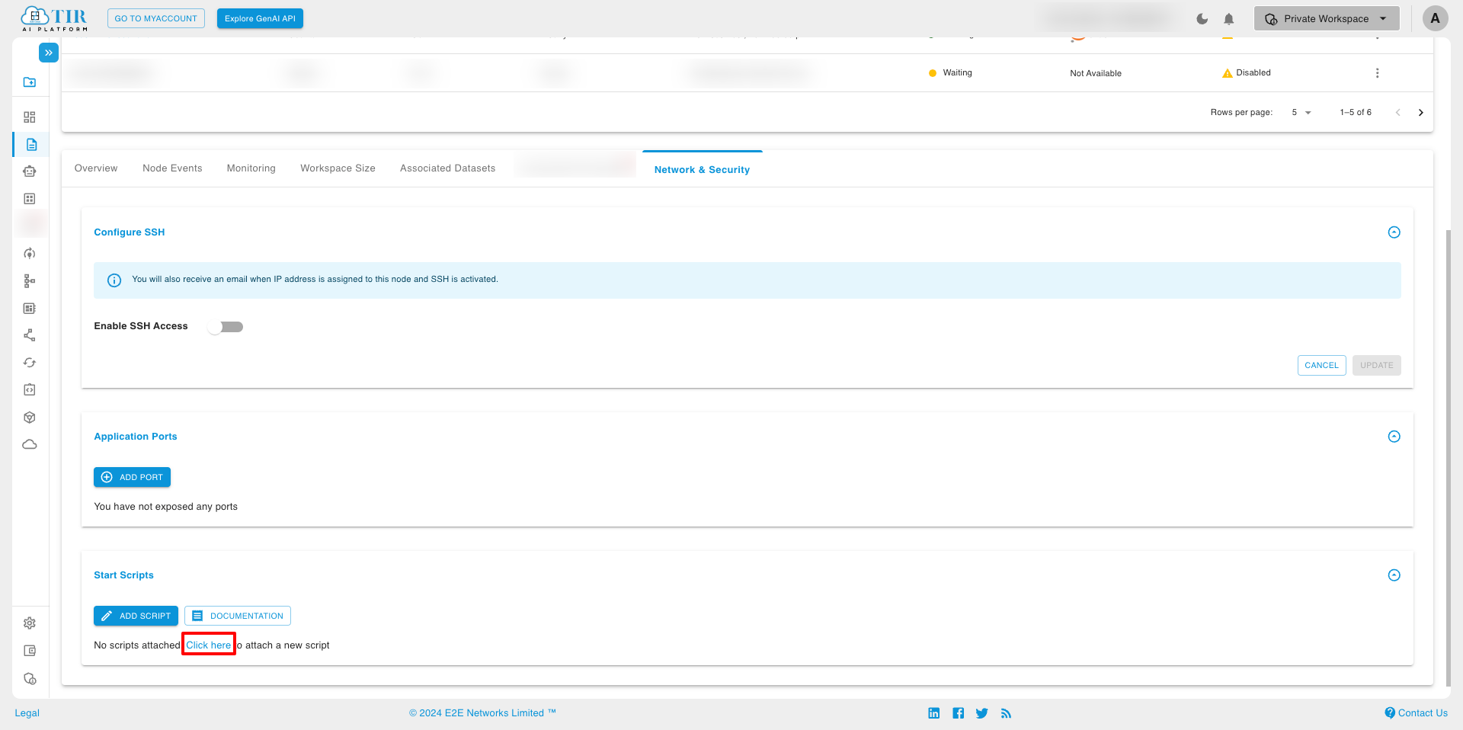1463x730 pixels.
Task: Follow 'Click here' to attach a script
Action: (x=208, y=645)
